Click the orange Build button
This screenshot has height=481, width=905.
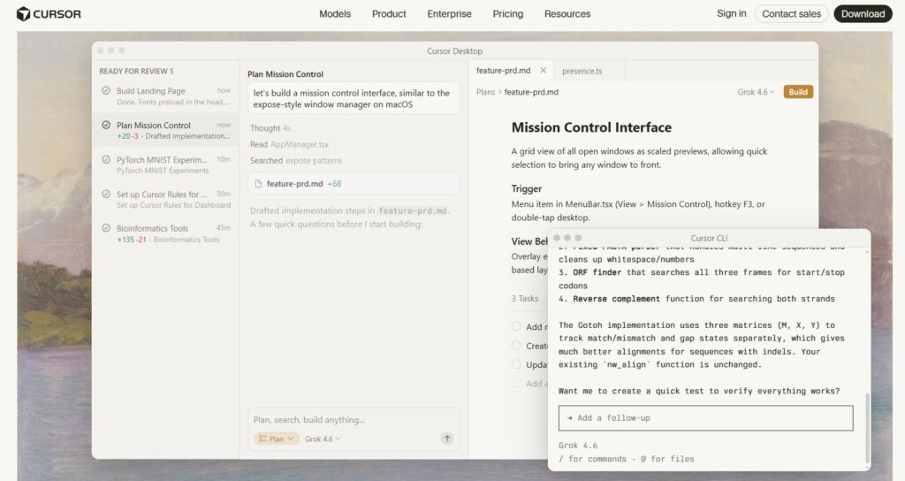pos(798,92)
